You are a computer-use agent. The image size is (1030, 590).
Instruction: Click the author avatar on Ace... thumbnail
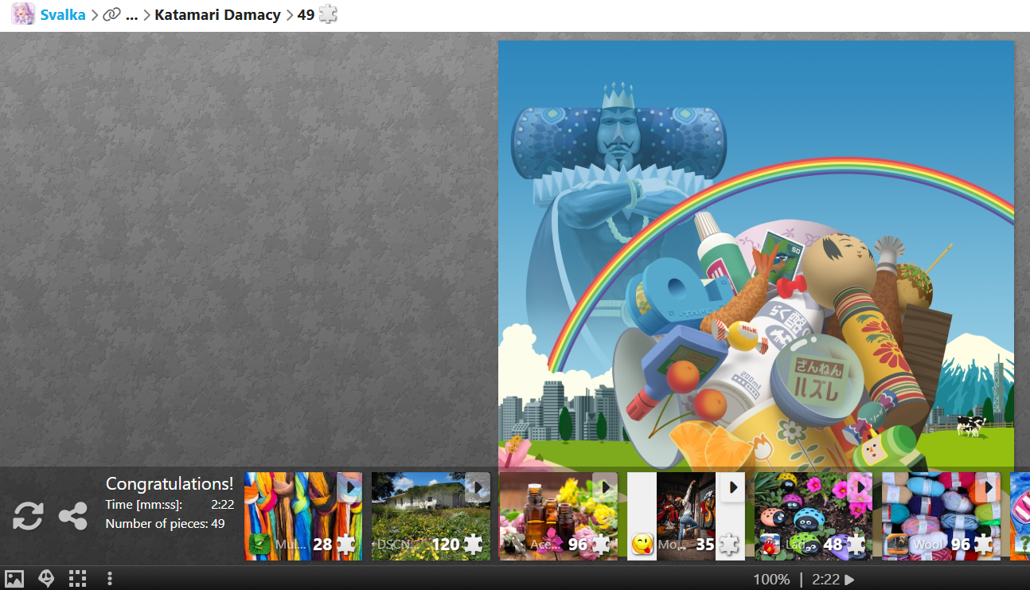pyautogui.click(x=514, y=545)
